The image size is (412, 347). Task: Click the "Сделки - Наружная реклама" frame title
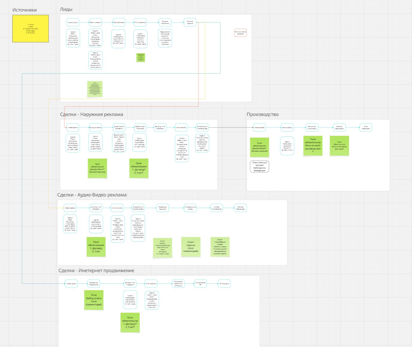tap(92, 114)
